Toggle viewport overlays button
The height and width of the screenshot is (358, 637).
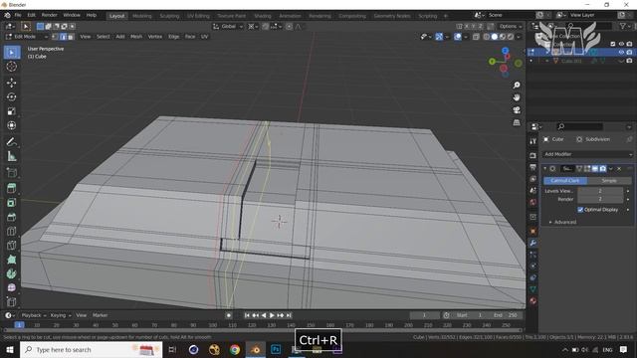pyautogui.click(x=458, y=37)
